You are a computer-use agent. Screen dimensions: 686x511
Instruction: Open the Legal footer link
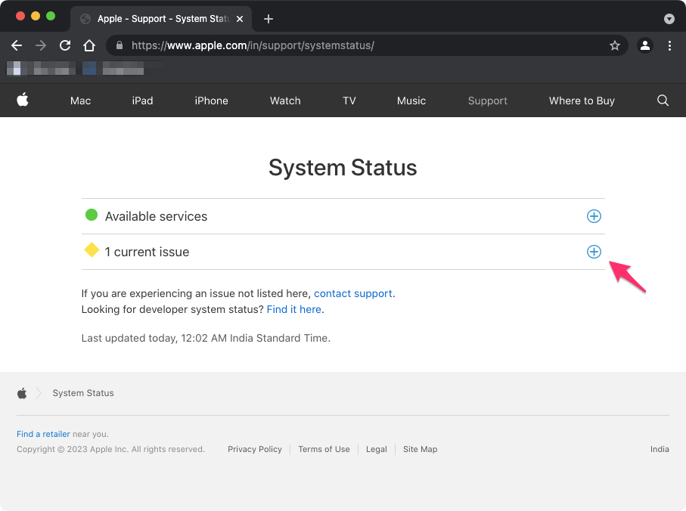(x=376, y=449)
